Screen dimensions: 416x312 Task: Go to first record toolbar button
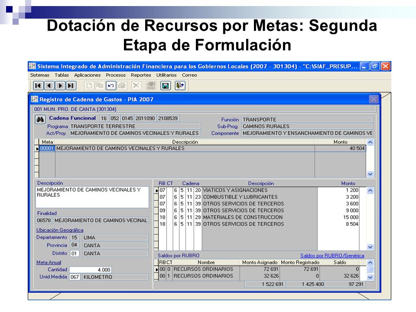(x=38, y=86)
